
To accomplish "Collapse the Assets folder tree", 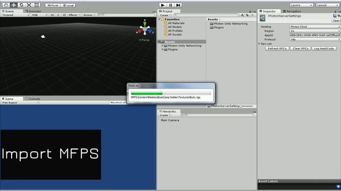I will [x=159, y=42].
